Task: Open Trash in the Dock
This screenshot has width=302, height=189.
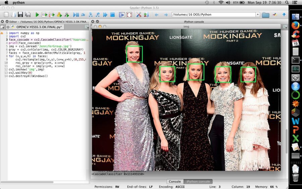Action: [x=295, y=177]
